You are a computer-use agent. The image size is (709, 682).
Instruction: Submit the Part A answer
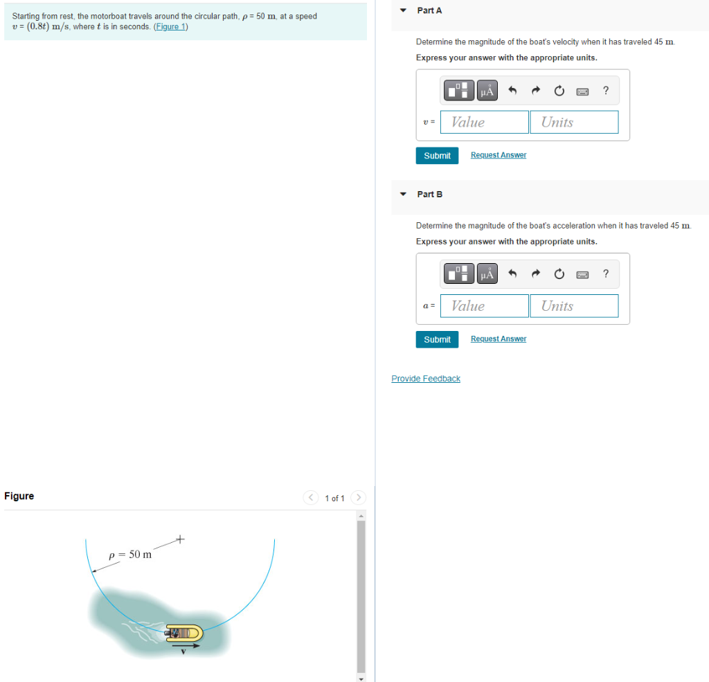click(x=437, y=155)
